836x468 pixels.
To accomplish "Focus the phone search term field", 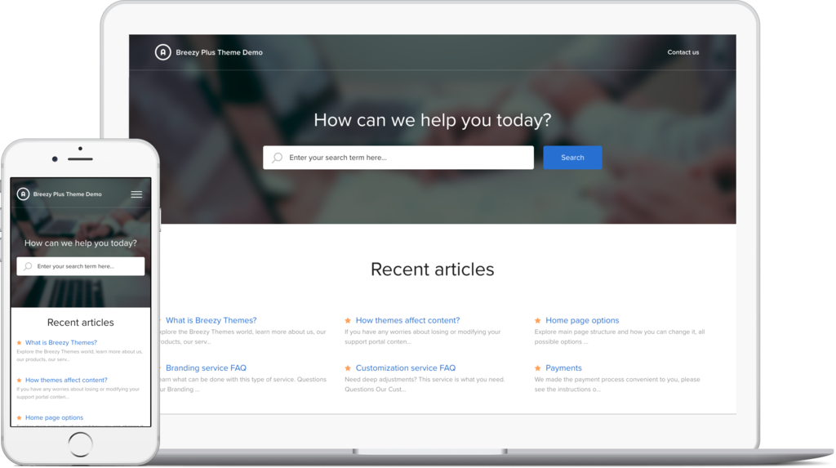I will 81,266.
